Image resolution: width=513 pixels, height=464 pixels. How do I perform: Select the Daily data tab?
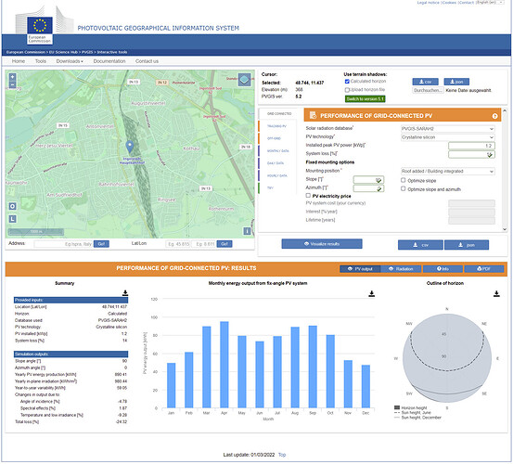click(276, 163)
